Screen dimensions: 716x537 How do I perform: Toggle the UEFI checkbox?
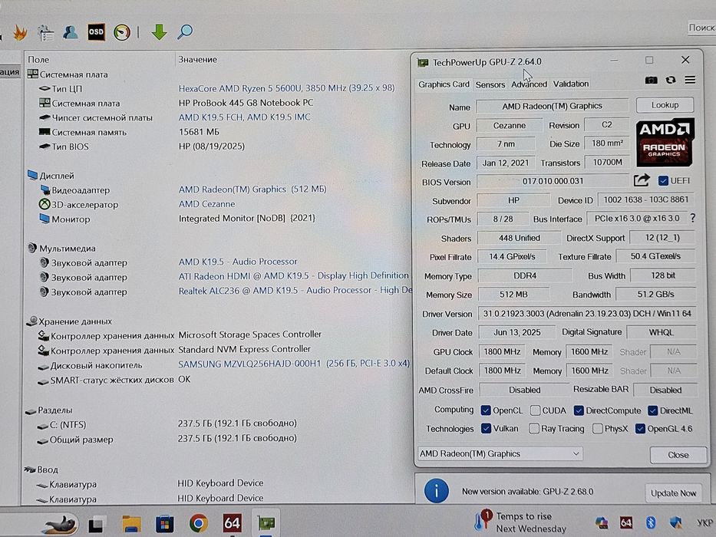(x=664, y=181)
